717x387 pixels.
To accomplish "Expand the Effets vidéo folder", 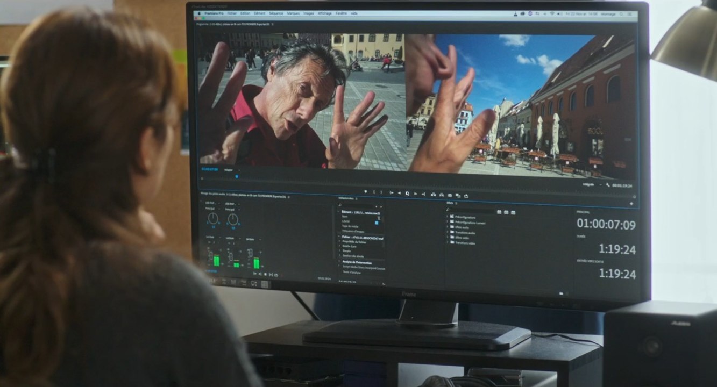I will pos(447,237).
